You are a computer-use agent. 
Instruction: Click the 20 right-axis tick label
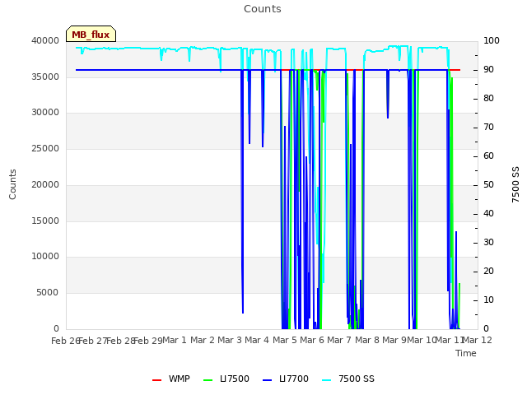(x=488, y=271)
